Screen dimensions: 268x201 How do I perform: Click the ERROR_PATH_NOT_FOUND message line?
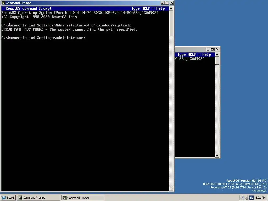(69, 29)
